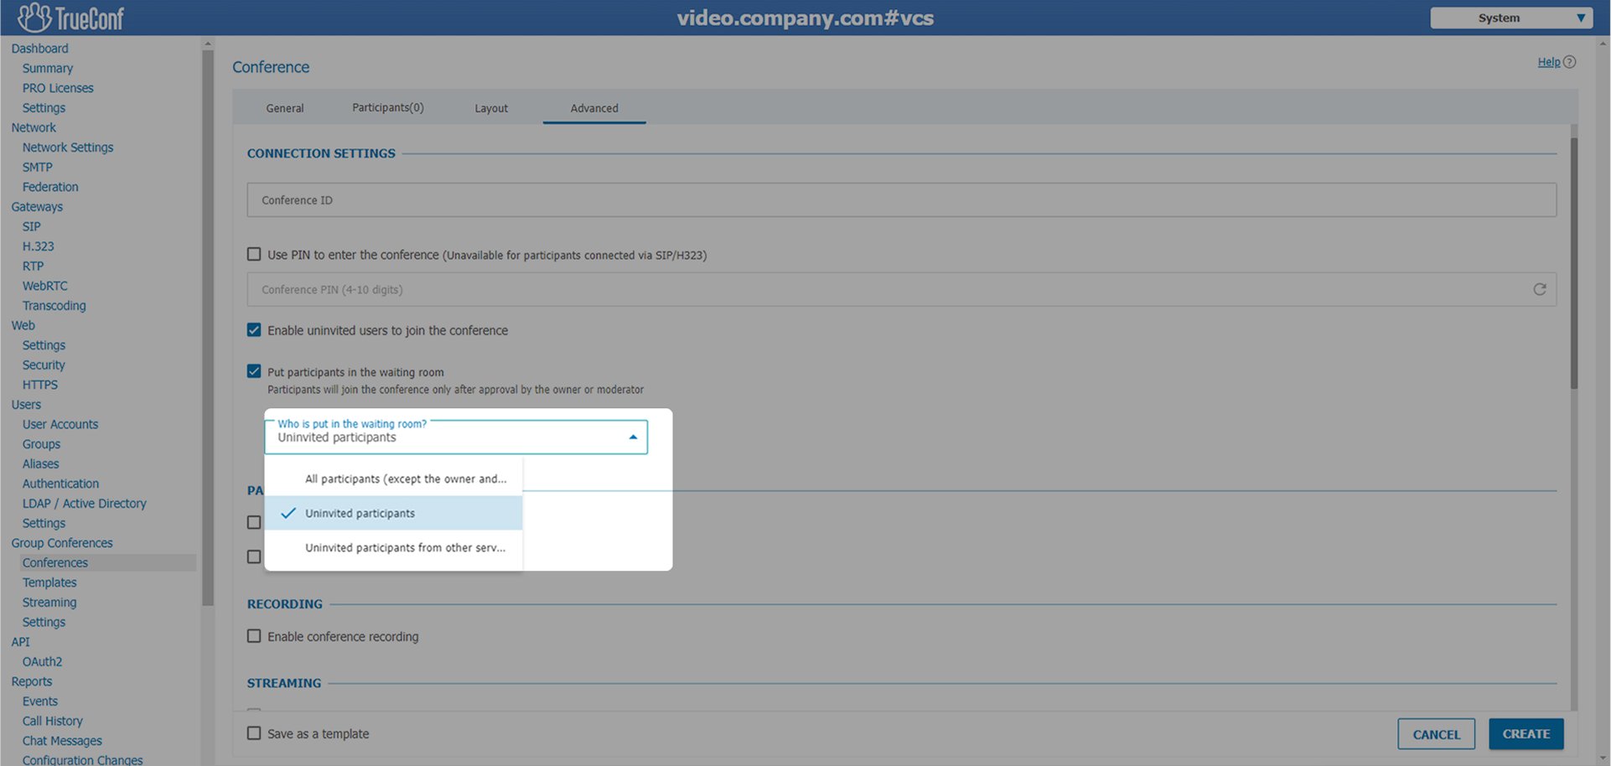Open PRO Licenses in sidebar
Screen dimensions: 1611x766
tap(58, 88)
